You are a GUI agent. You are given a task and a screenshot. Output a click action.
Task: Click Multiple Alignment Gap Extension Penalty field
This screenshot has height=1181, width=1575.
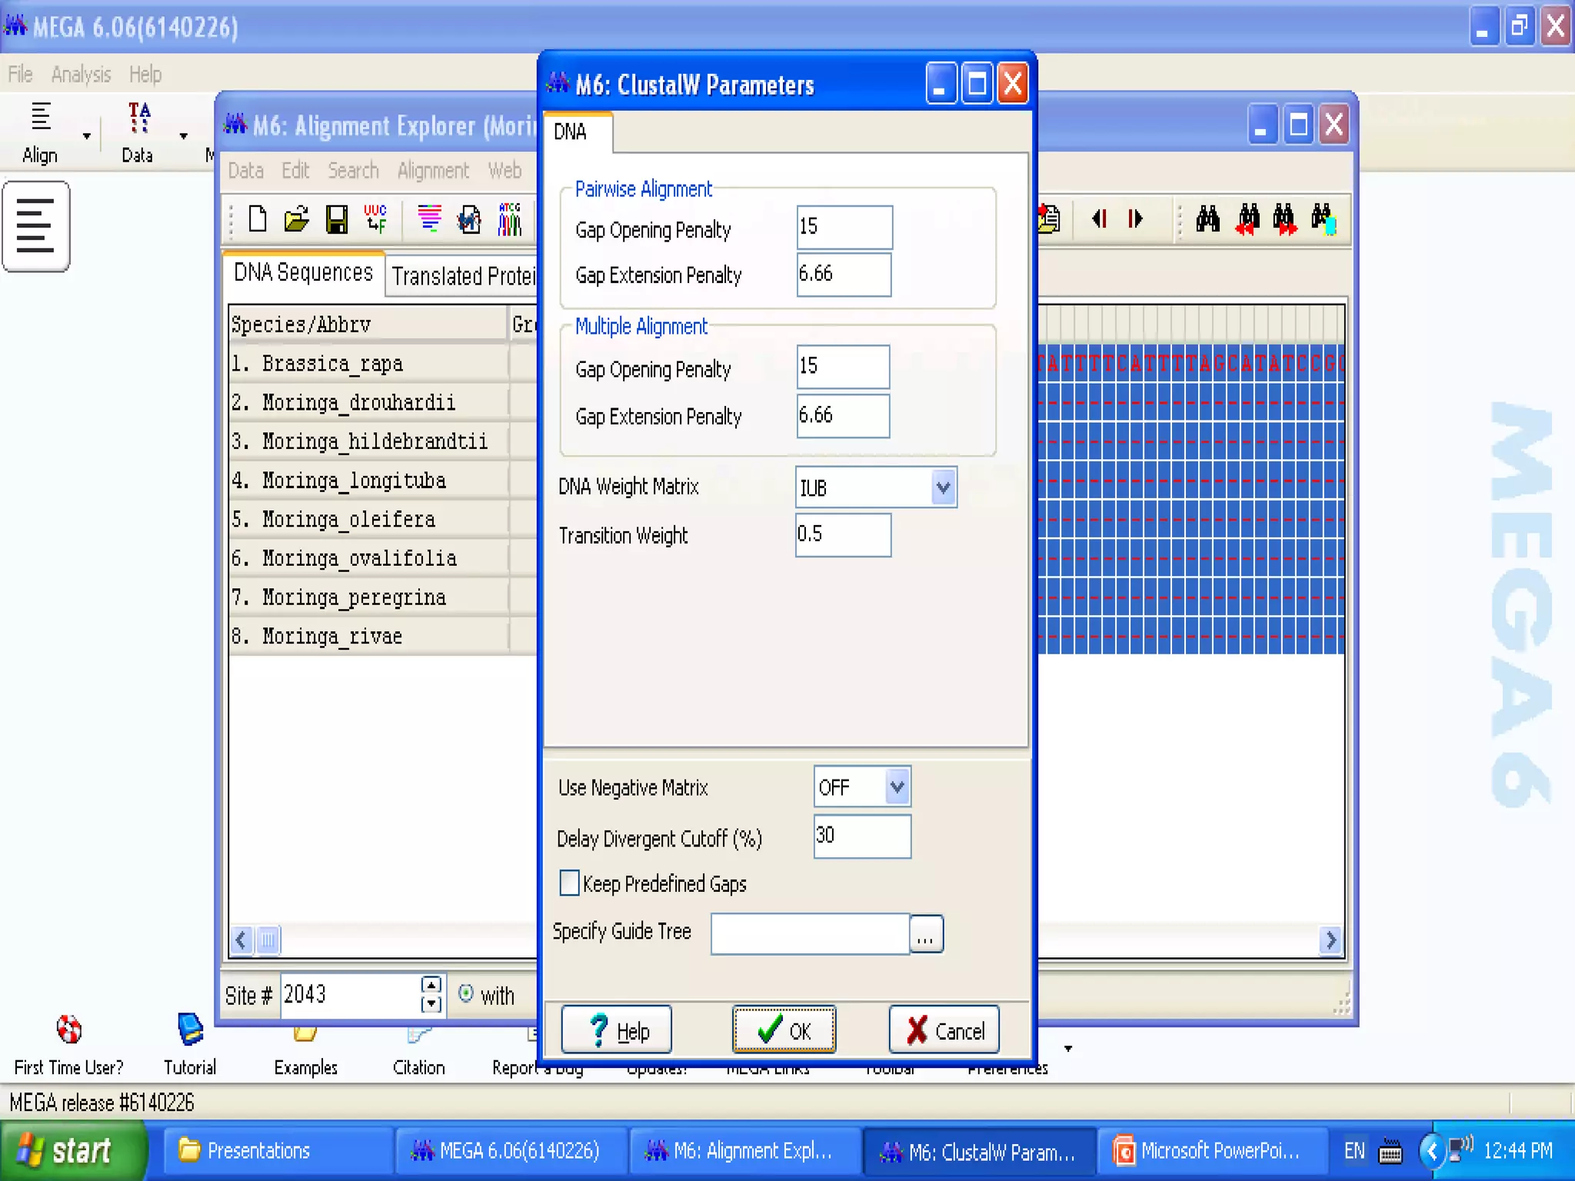click(843, 416)
